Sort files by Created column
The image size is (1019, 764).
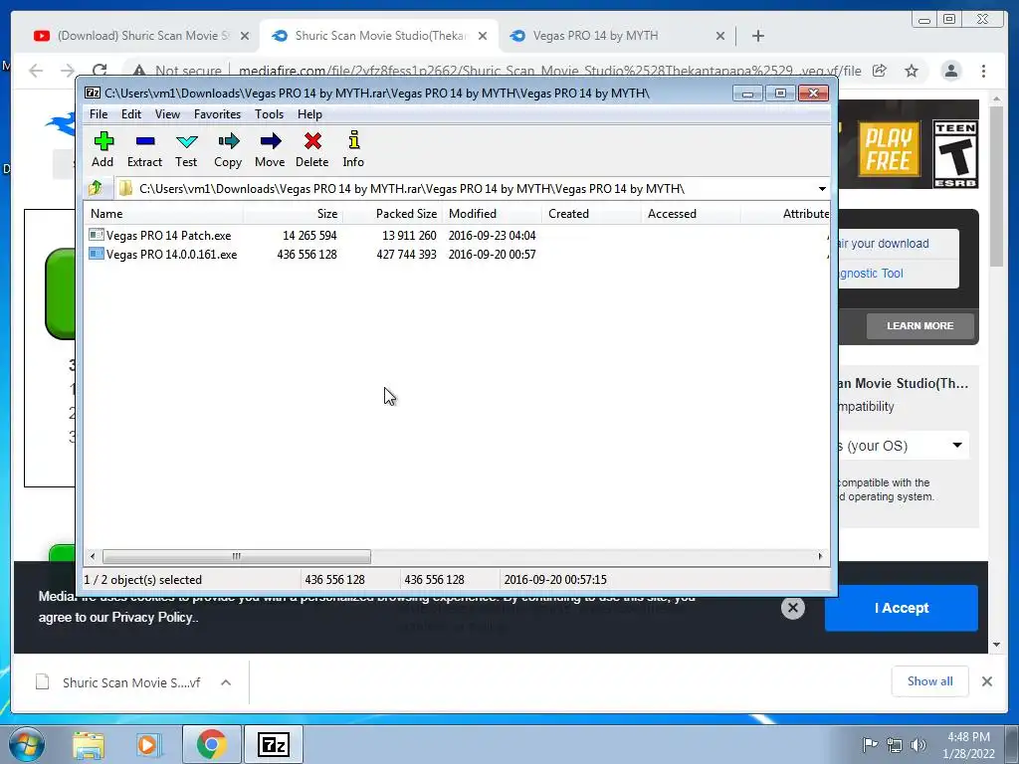591,214
